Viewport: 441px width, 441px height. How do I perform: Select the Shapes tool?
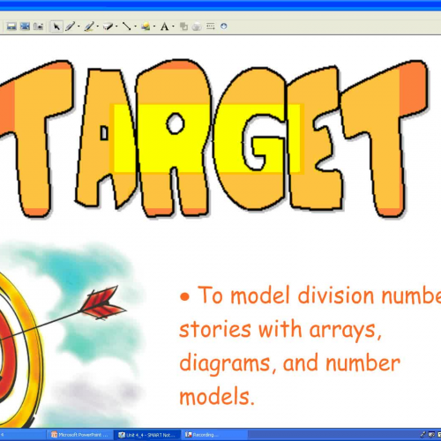click(146, 26)
